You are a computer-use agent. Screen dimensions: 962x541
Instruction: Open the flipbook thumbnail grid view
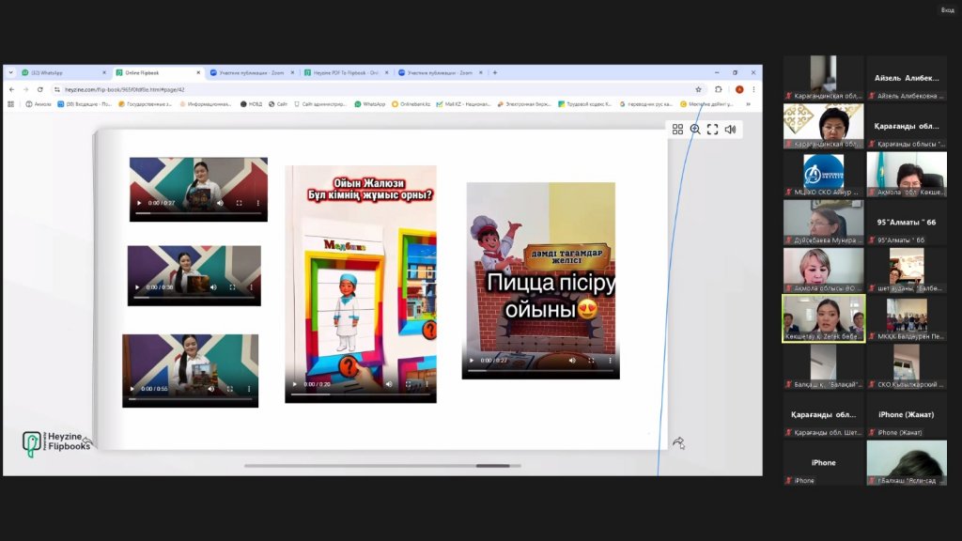point(677,129)
